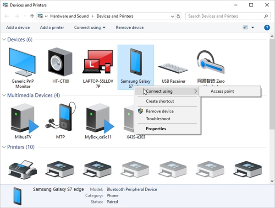Click the Back navigation arrow
This screenshot has width=275, height=208.
[7, 16]
